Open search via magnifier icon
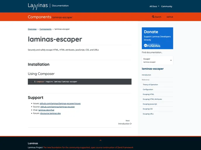 pyautogui.click(x=153, y=17)
